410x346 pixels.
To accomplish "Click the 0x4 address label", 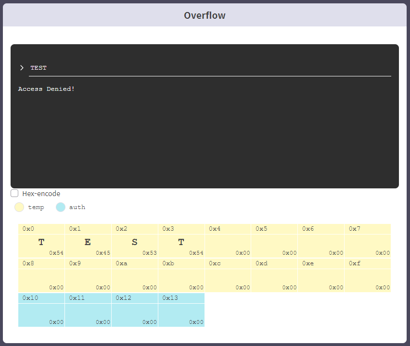I will [215, 229].
